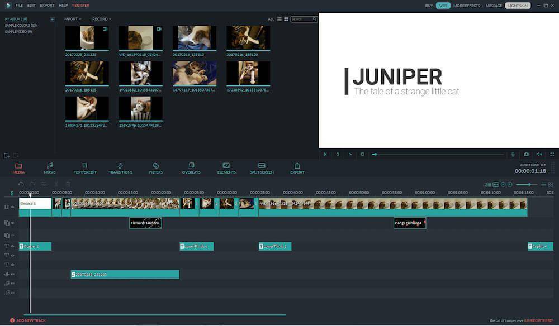The width and height of the screenshot is (559, 326).
Task: Adjust preview volume with the speaker icon
Action: [x=539, y=155]
